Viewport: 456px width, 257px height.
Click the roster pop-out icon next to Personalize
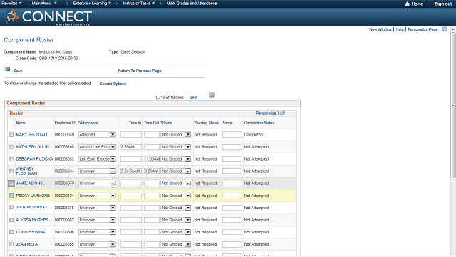(282, 113)
